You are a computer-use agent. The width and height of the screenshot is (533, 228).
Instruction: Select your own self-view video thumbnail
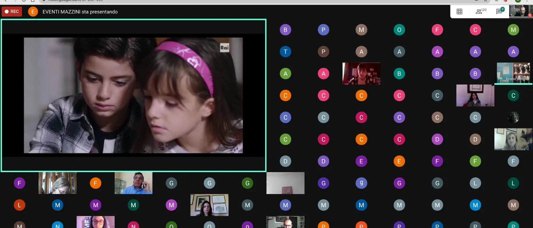point(520,11)
